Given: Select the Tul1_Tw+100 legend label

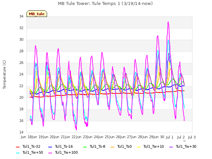Looking at the screenshot, I should (66, 152).
